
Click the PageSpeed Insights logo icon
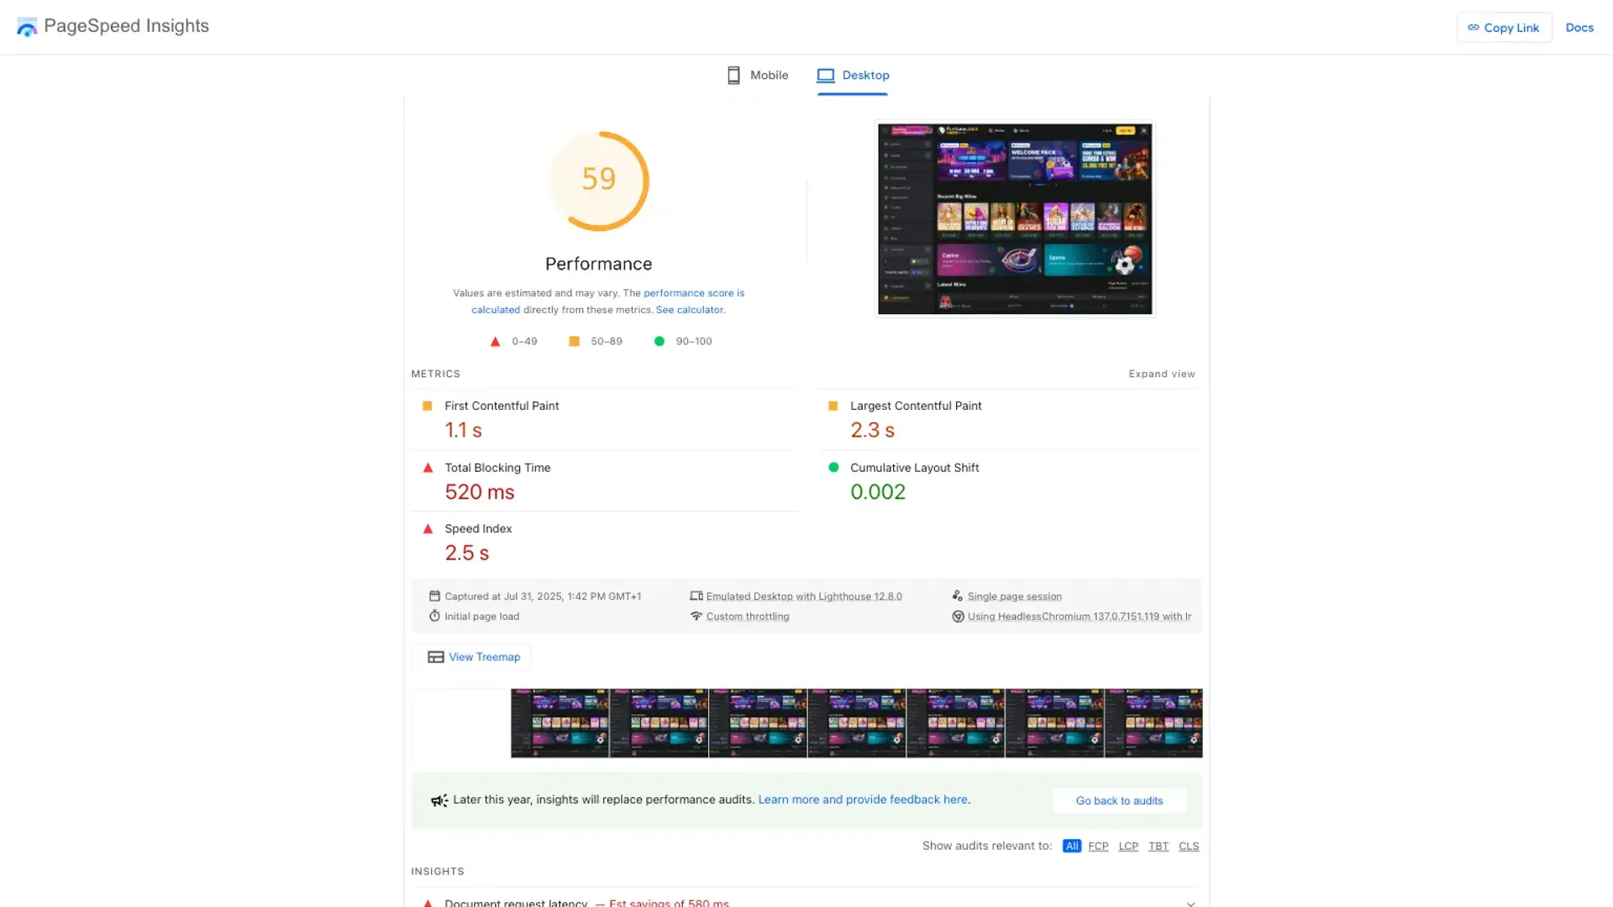(27, 27)
